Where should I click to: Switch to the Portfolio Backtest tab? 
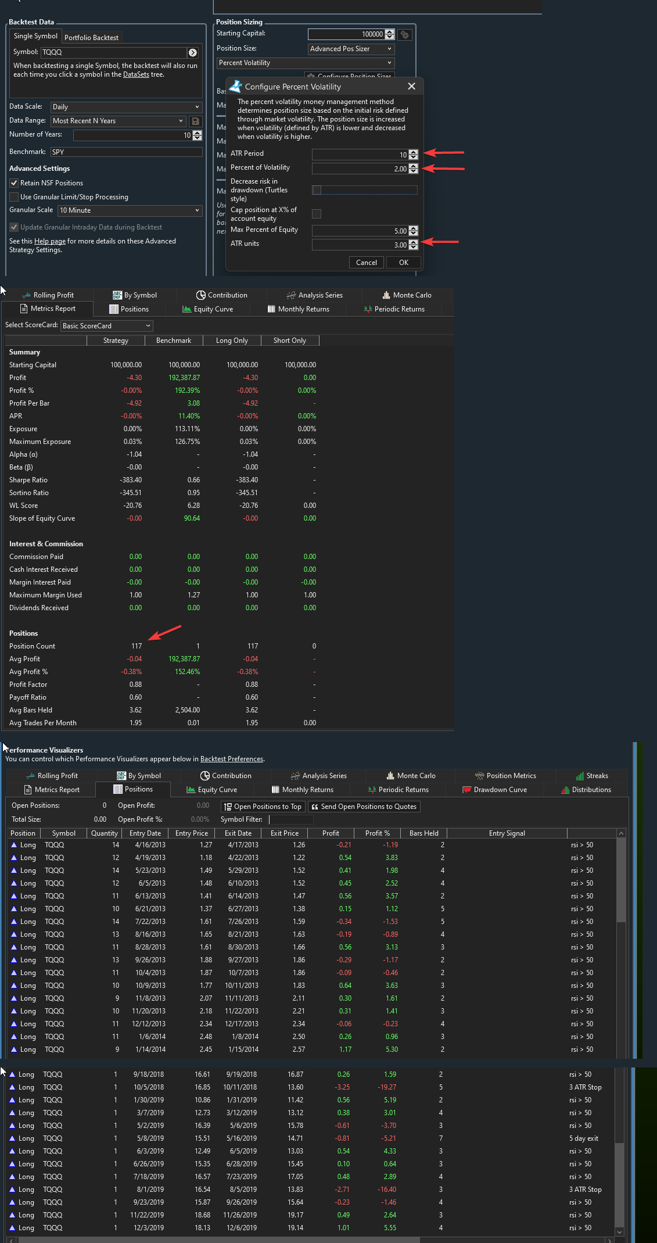pos(91,38)
